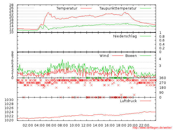Click the Wind legend label
Viewport: 173px width, 130px height.
[104, 56]
